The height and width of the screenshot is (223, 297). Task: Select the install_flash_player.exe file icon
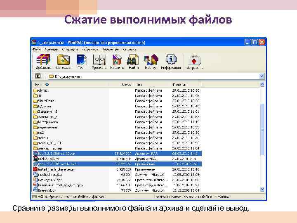point(35,169)
